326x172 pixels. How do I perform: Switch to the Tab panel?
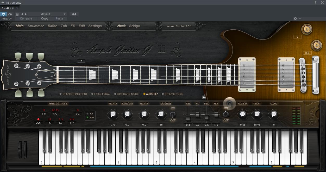tap(64, 26)
